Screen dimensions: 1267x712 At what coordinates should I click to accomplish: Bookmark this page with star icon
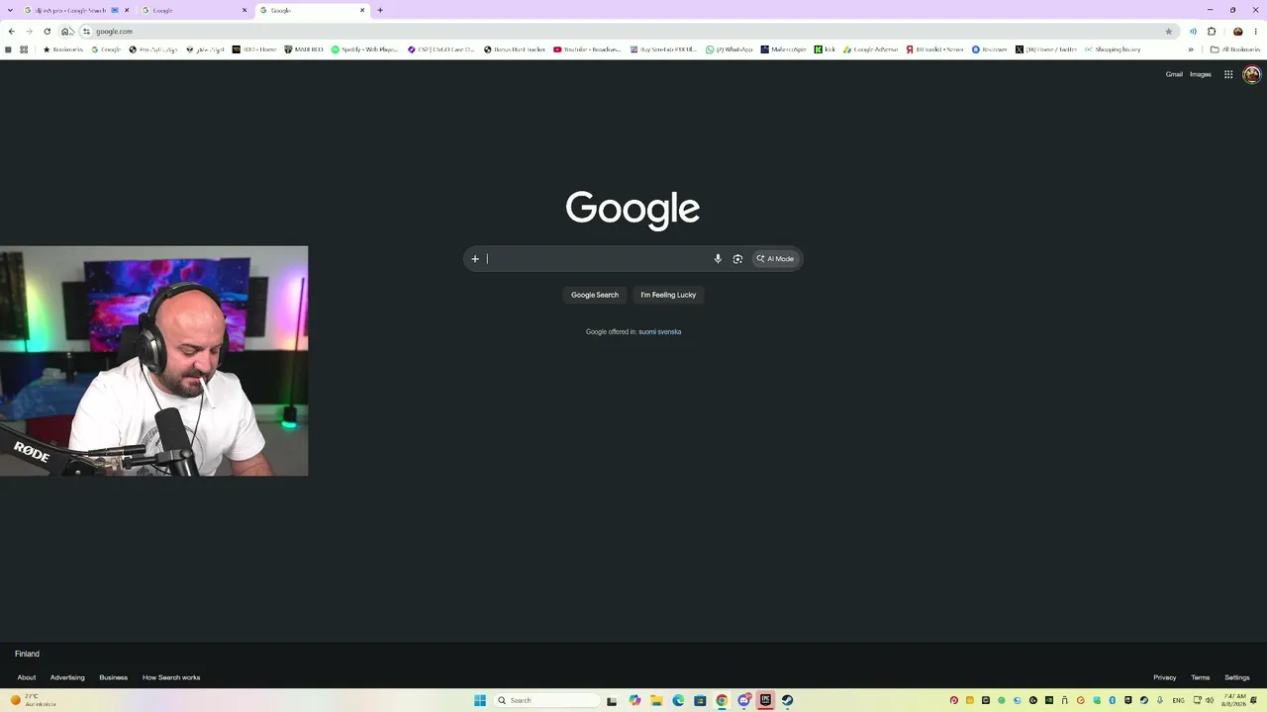point(1169,32)
